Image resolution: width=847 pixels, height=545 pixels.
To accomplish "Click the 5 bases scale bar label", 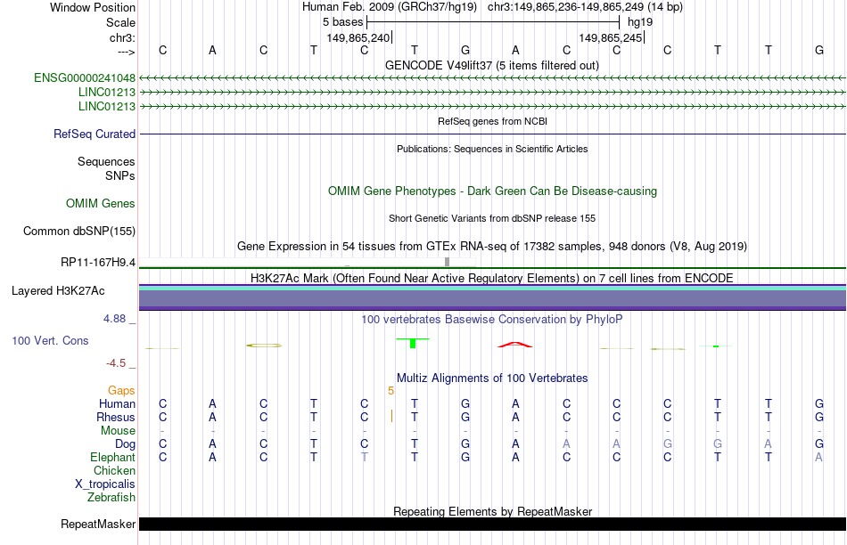I will point(343,22).
